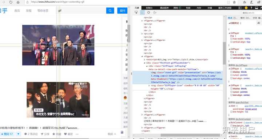Screen dimensions: 262x139
Task: Click the DevTools find search field
Action: [x=252, y=13]
